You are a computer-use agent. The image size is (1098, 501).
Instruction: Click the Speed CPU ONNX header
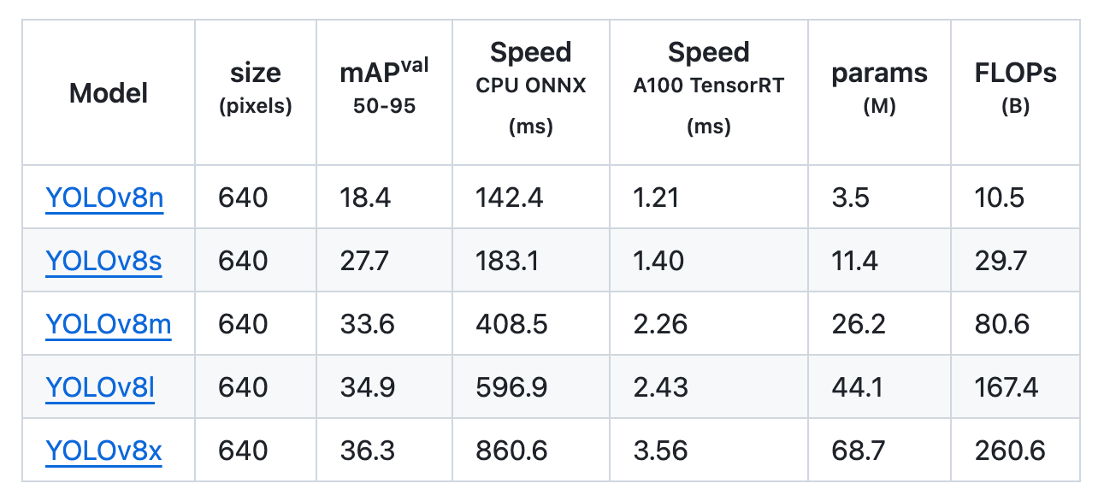tap(531, 89)
